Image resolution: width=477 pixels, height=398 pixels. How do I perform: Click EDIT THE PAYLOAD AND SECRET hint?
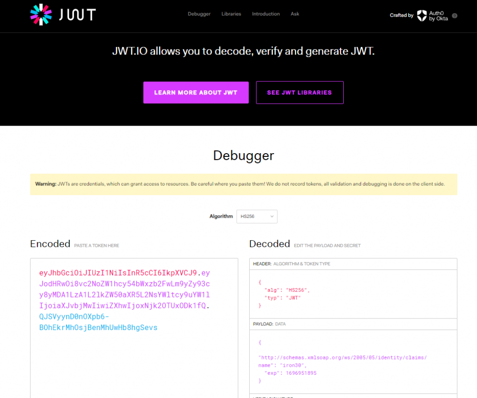pyautogui.click(x=327, y=246)
